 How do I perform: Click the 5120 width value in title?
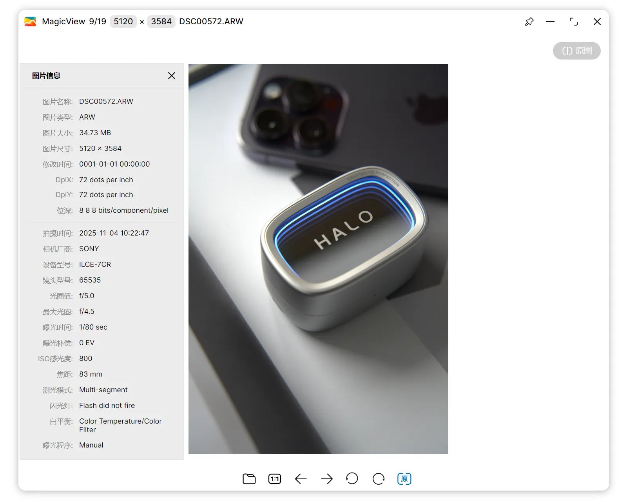123,22
